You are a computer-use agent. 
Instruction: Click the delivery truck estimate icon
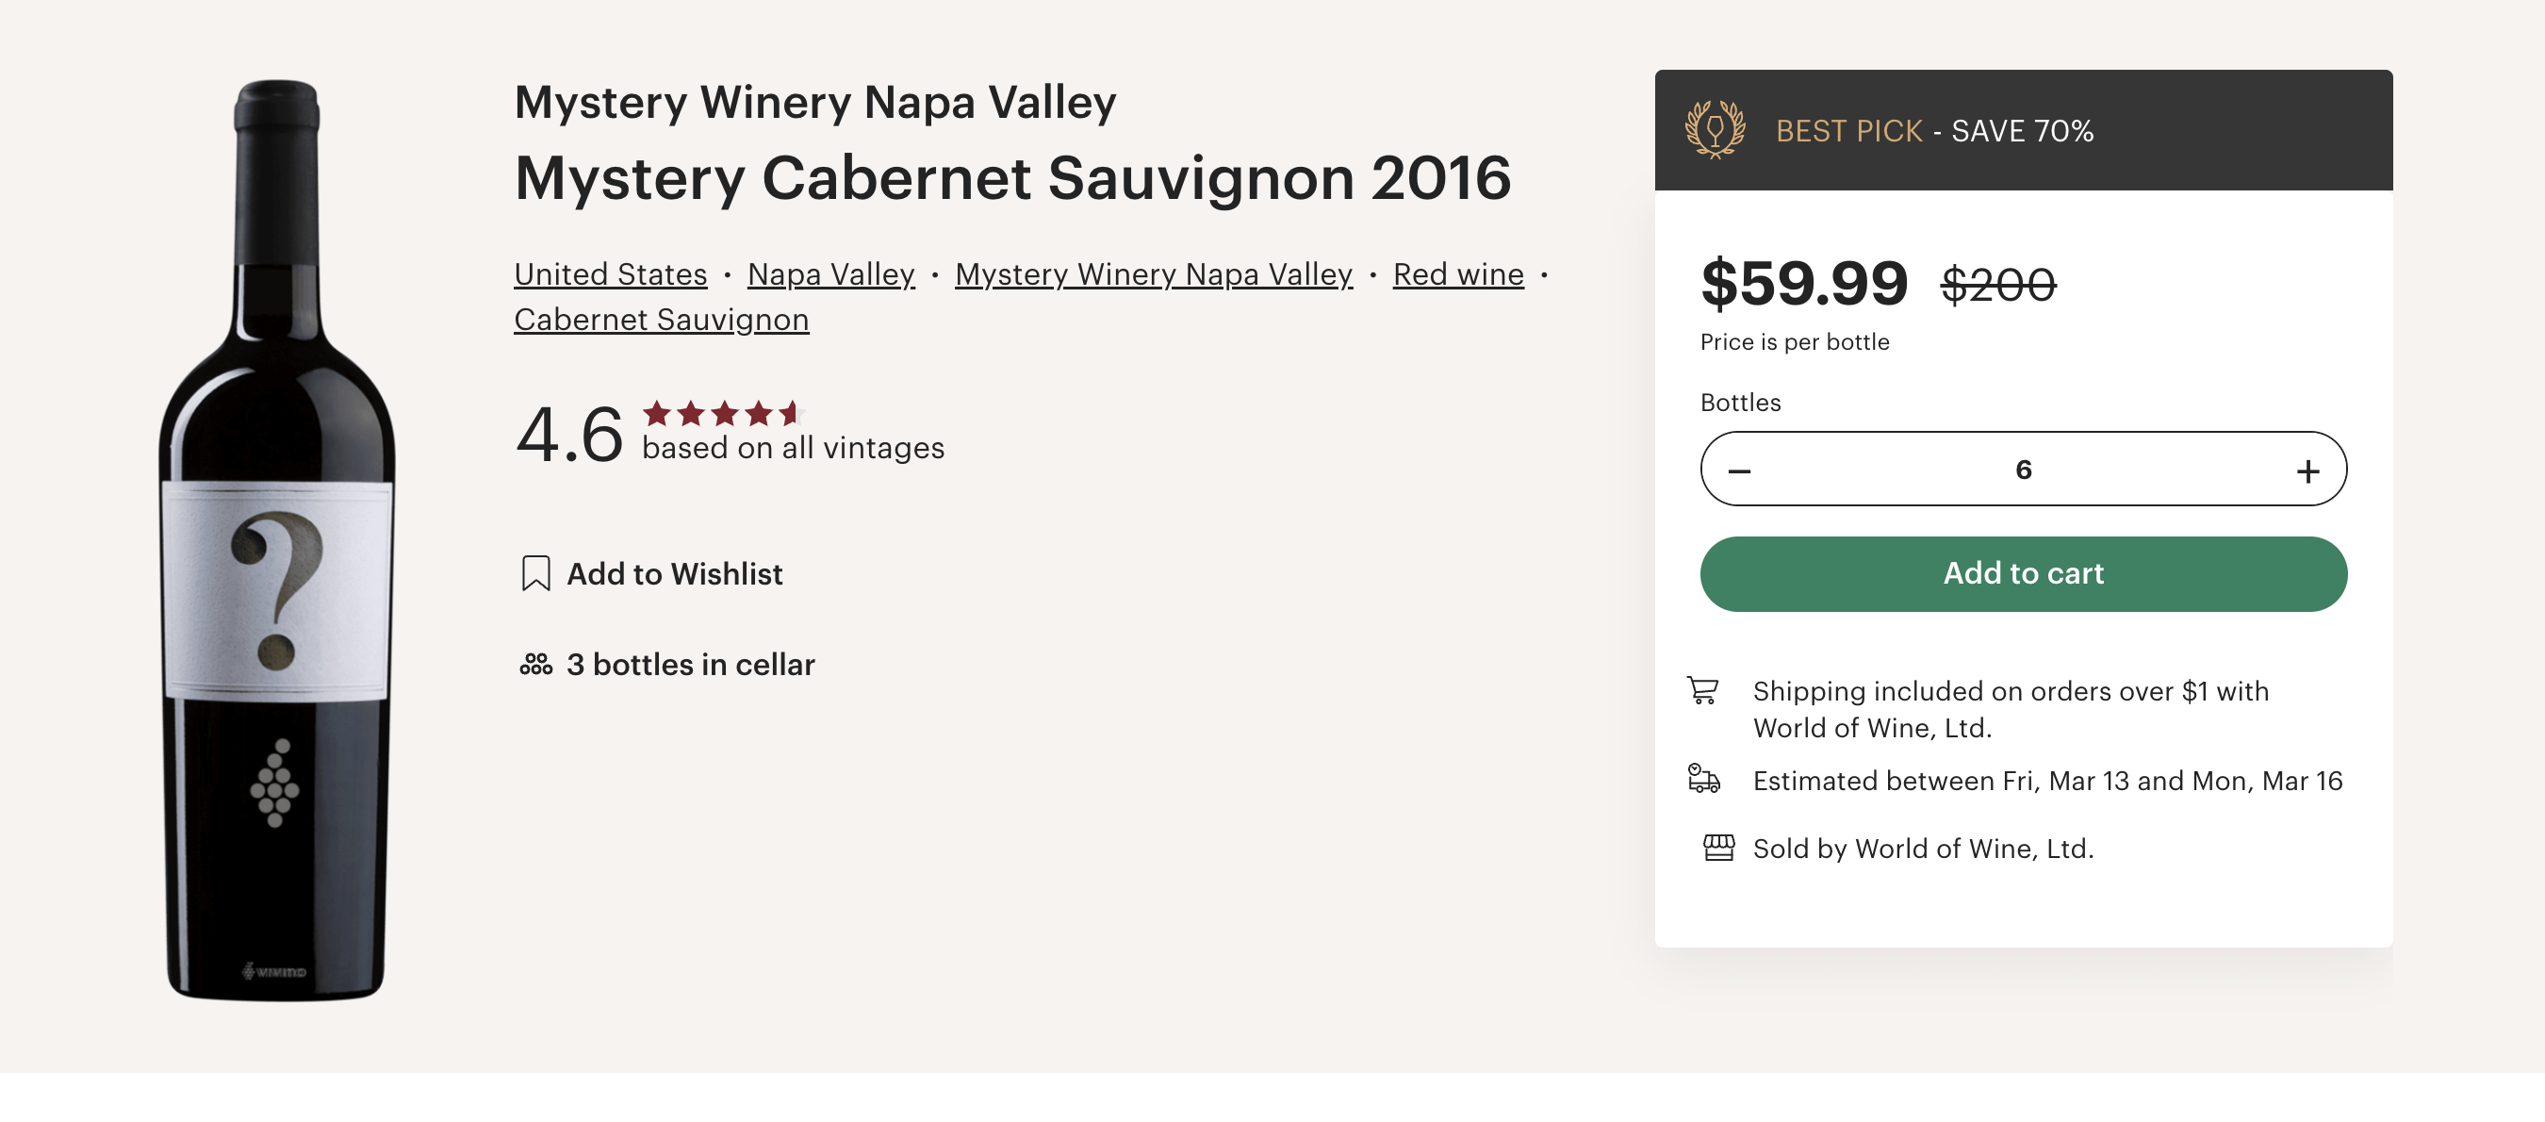1703,779
